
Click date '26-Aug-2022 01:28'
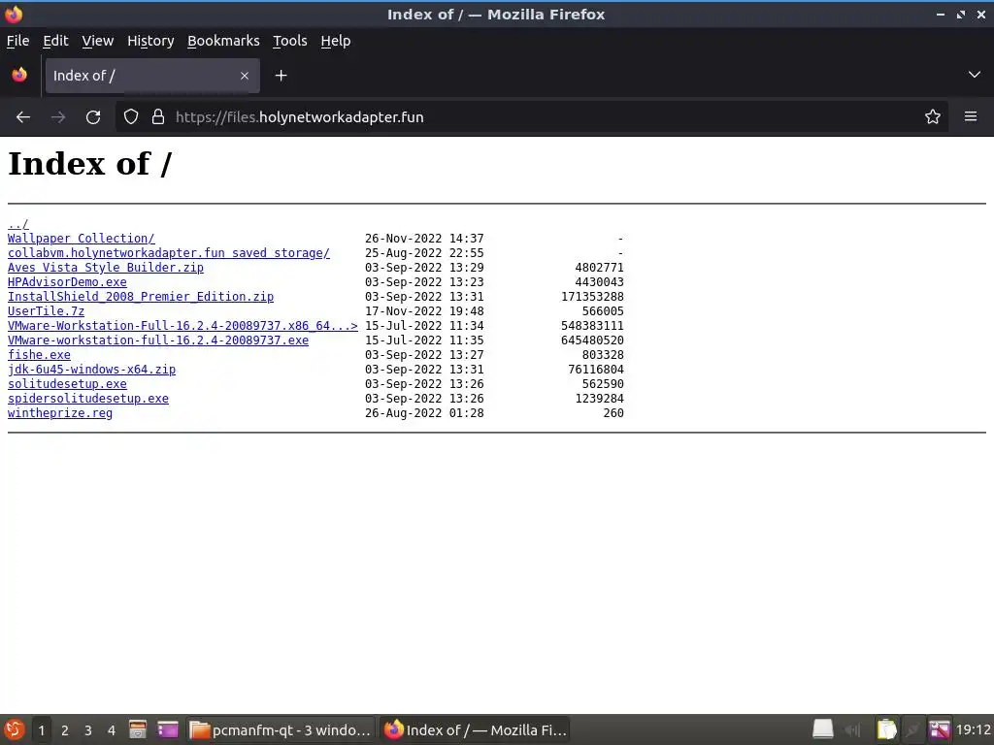[424, 413]
